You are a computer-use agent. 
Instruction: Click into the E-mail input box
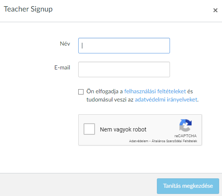(124, 69)
